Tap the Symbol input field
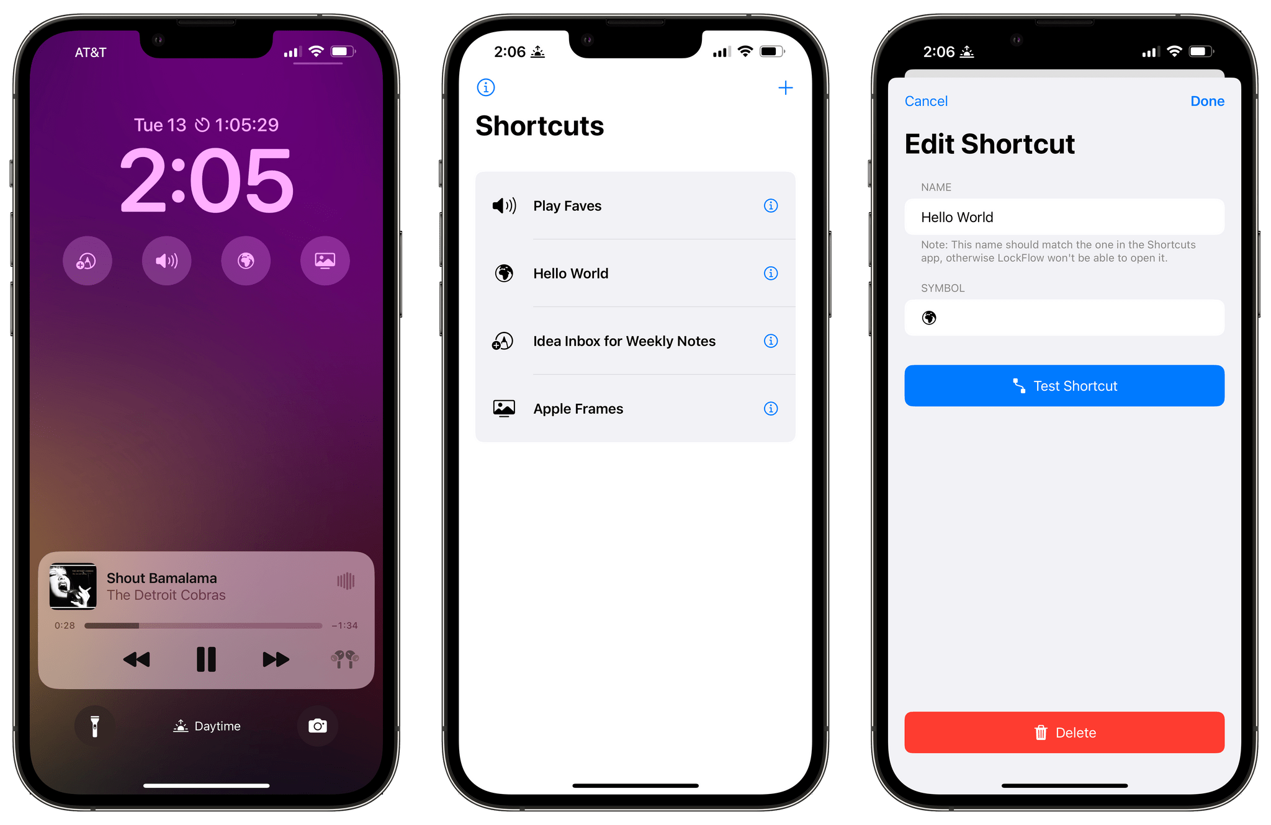Viewport: 1271px width, 825px height. pos(1064,318)
